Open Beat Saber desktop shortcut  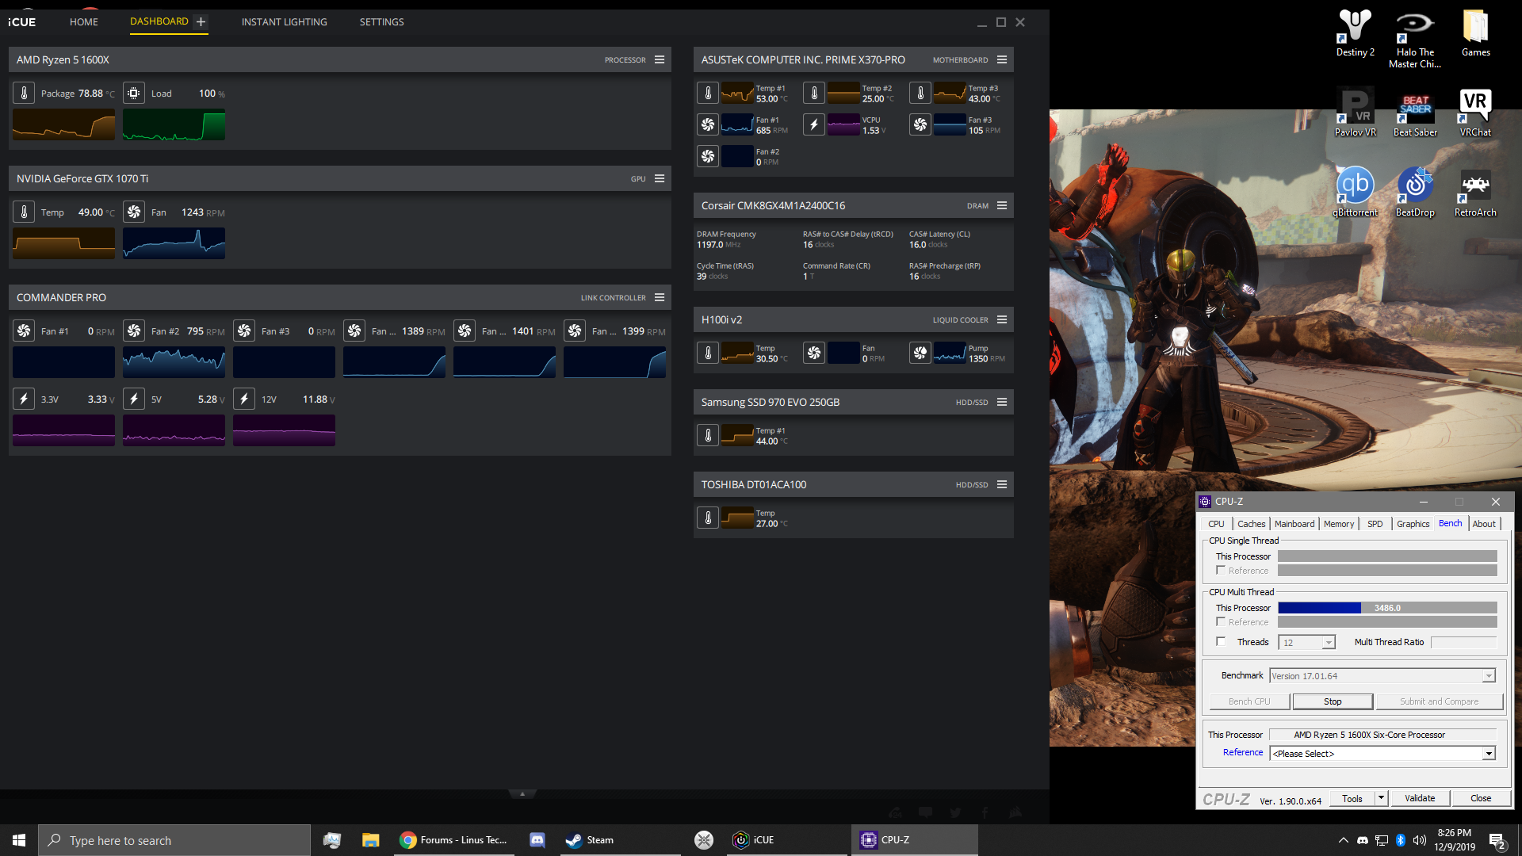(1415, 113)
